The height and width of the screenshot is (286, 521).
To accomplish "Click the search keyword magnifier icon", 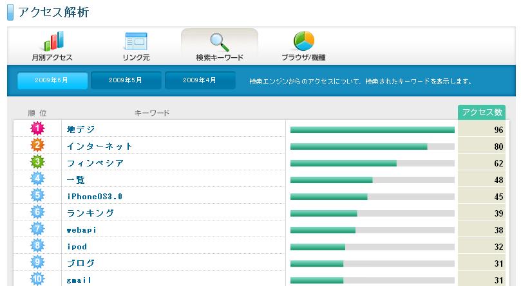I will tap(220, 40).
